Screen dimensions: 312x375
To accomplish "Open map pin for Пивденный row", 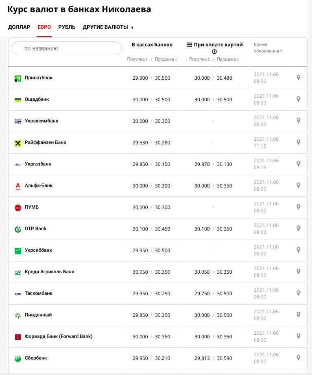I will [298, 314].
